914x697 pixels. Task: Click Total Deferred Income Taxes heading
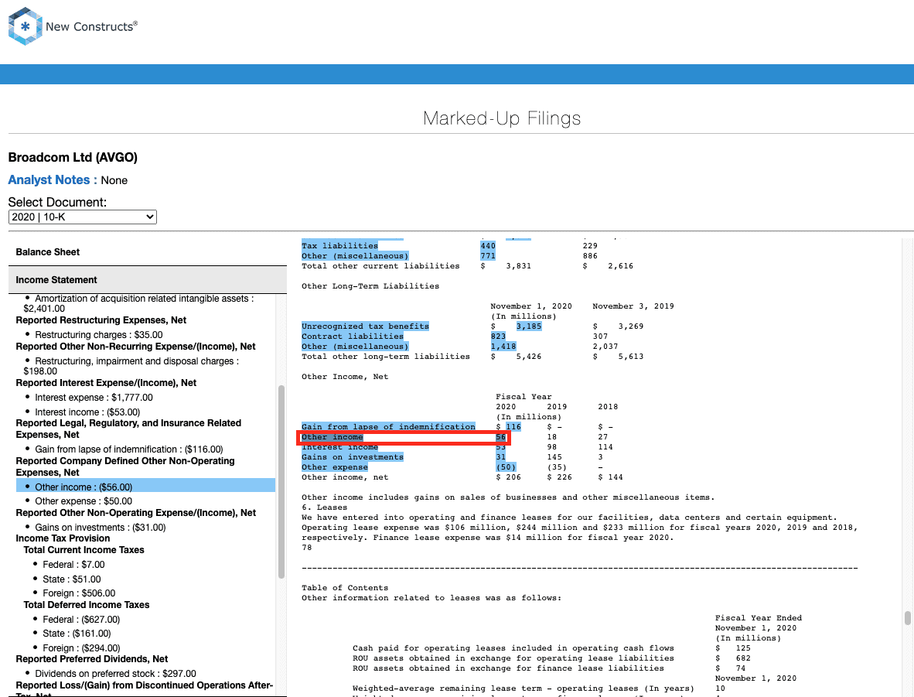(87, 605)
